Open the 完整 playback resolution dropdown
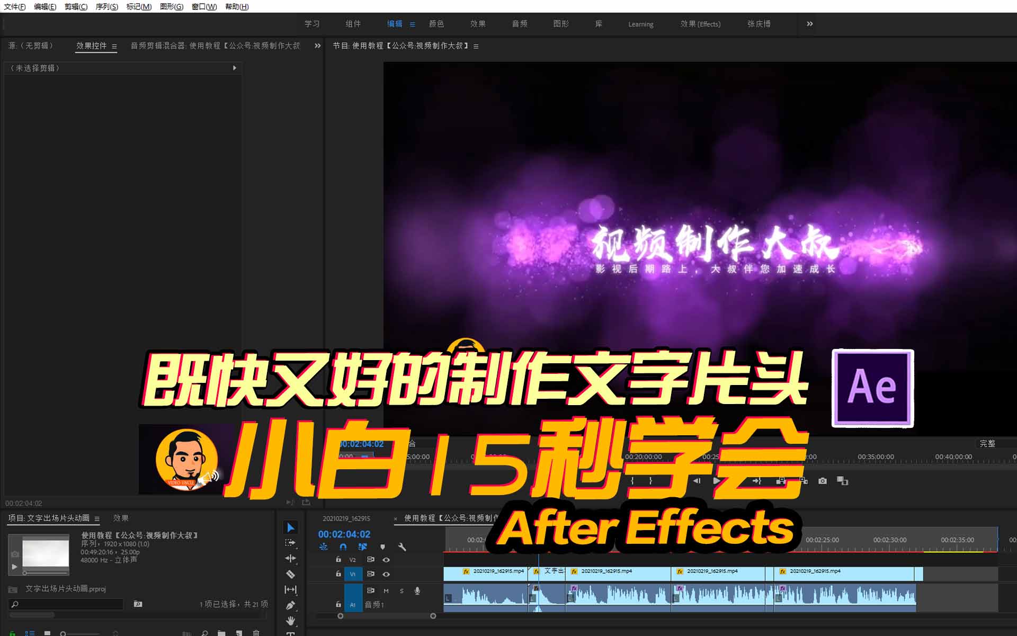 point(995,443)
